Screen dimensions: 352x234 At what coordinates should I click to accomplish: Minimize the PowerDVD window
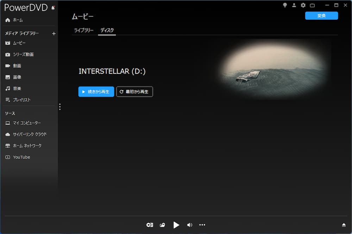tap(327, 5)
